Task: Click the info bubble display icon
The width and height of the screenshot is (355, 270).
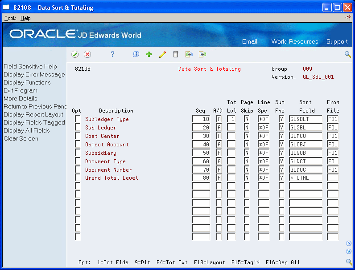Action: coord(136,54)
